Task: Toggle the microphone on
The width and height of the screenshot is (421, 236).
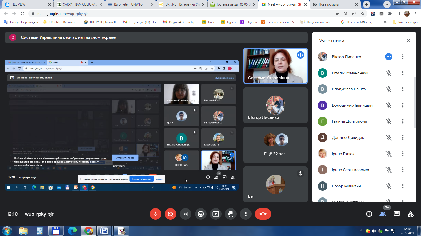Action: coord(156,214)
